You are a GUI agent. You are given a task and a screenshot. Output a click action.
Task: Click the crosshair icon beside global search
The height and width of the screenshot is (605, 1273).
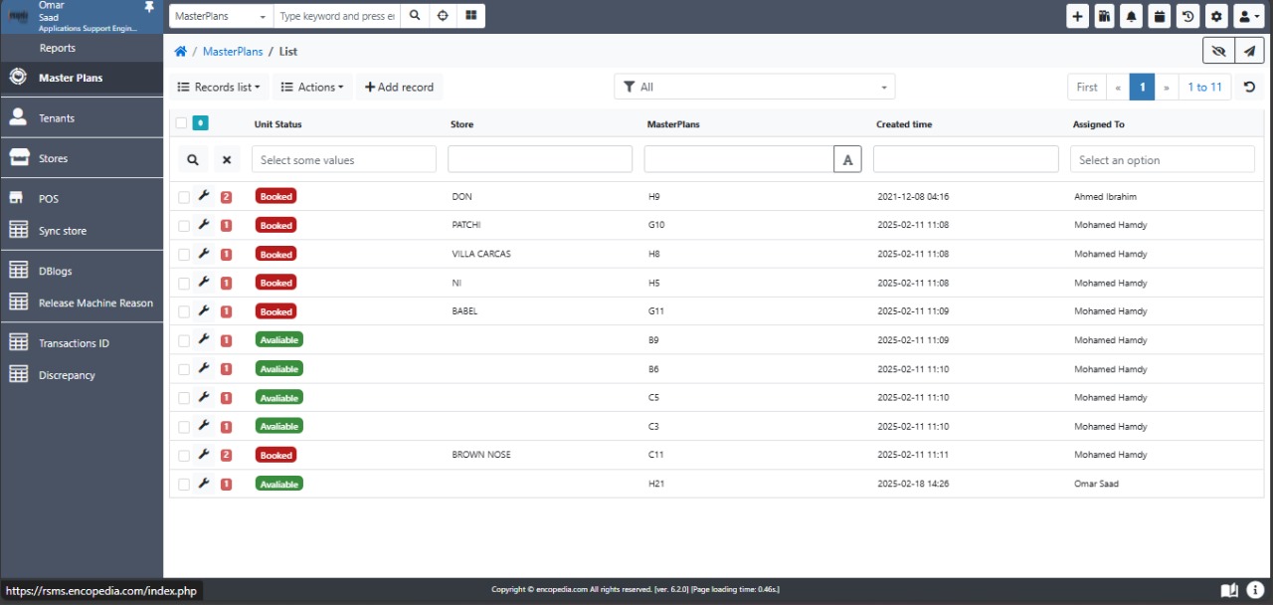(x=443, y=16)
